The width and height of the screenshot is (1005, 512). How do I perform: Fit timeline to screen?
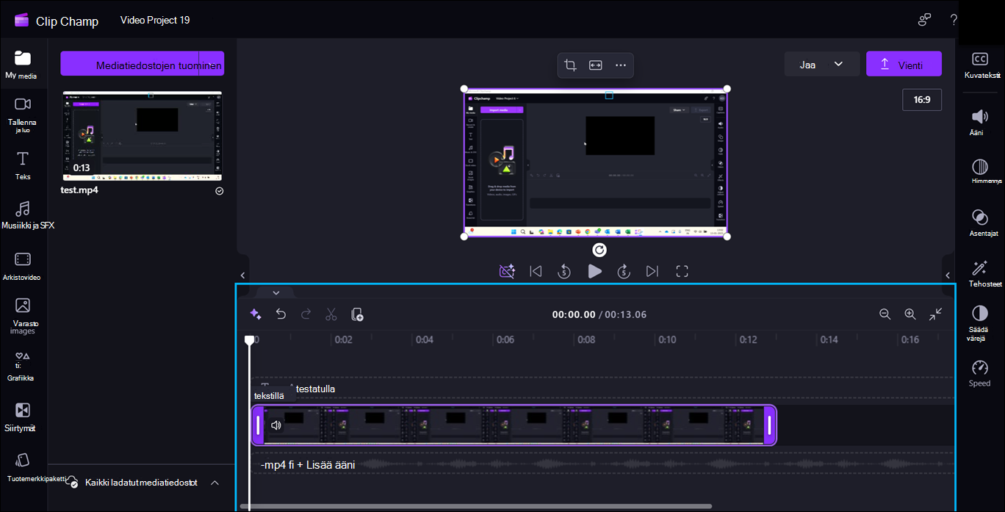click(x=935, y=314)
